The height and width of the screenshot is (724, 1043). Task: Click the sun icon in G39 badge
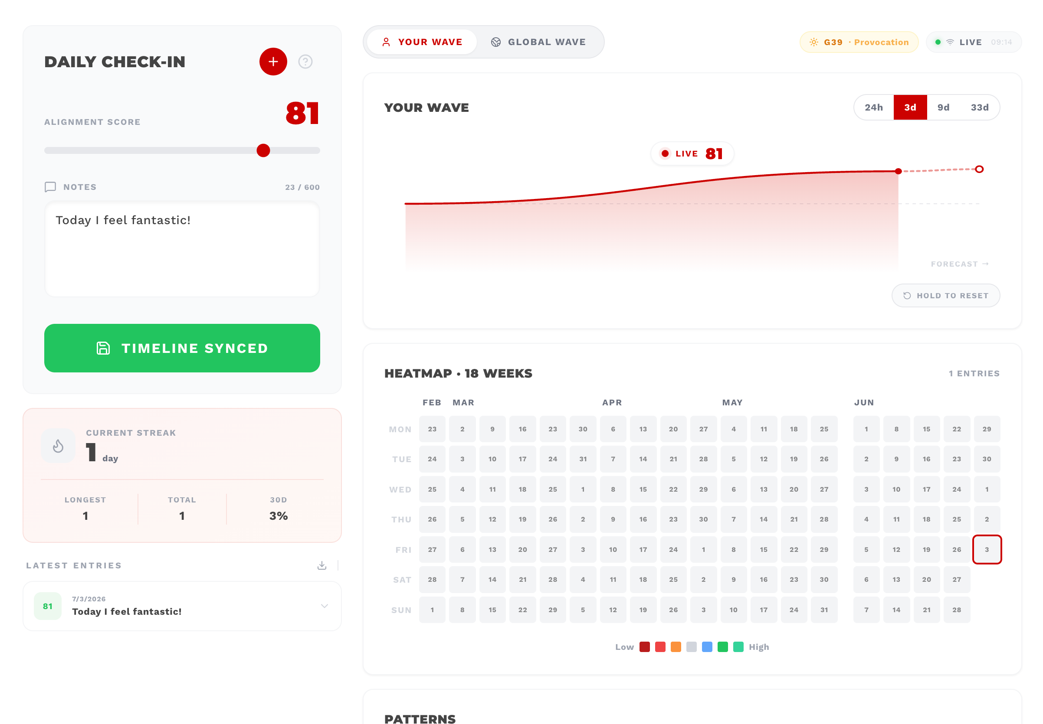click(x=814, y=42)
